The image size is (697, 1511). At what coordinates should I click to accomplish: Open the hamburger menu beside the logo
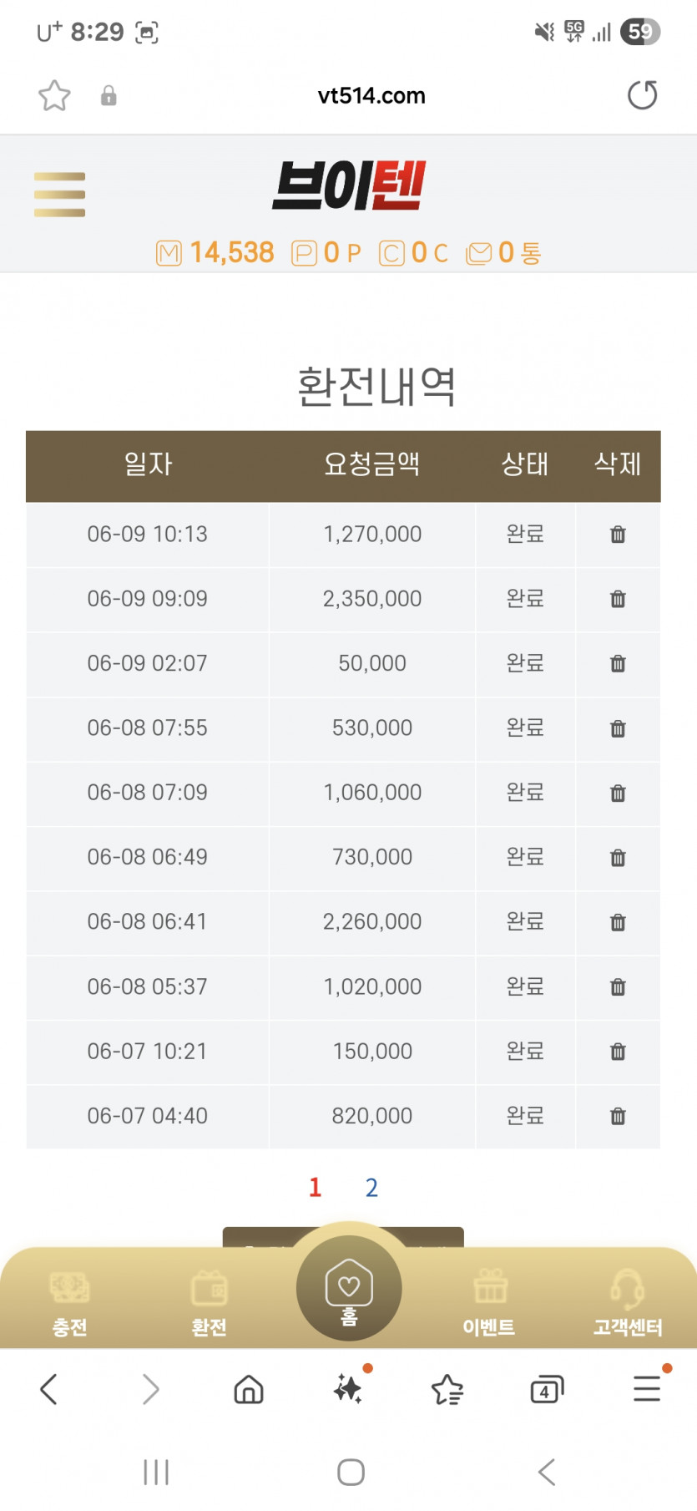click(59, 194)
